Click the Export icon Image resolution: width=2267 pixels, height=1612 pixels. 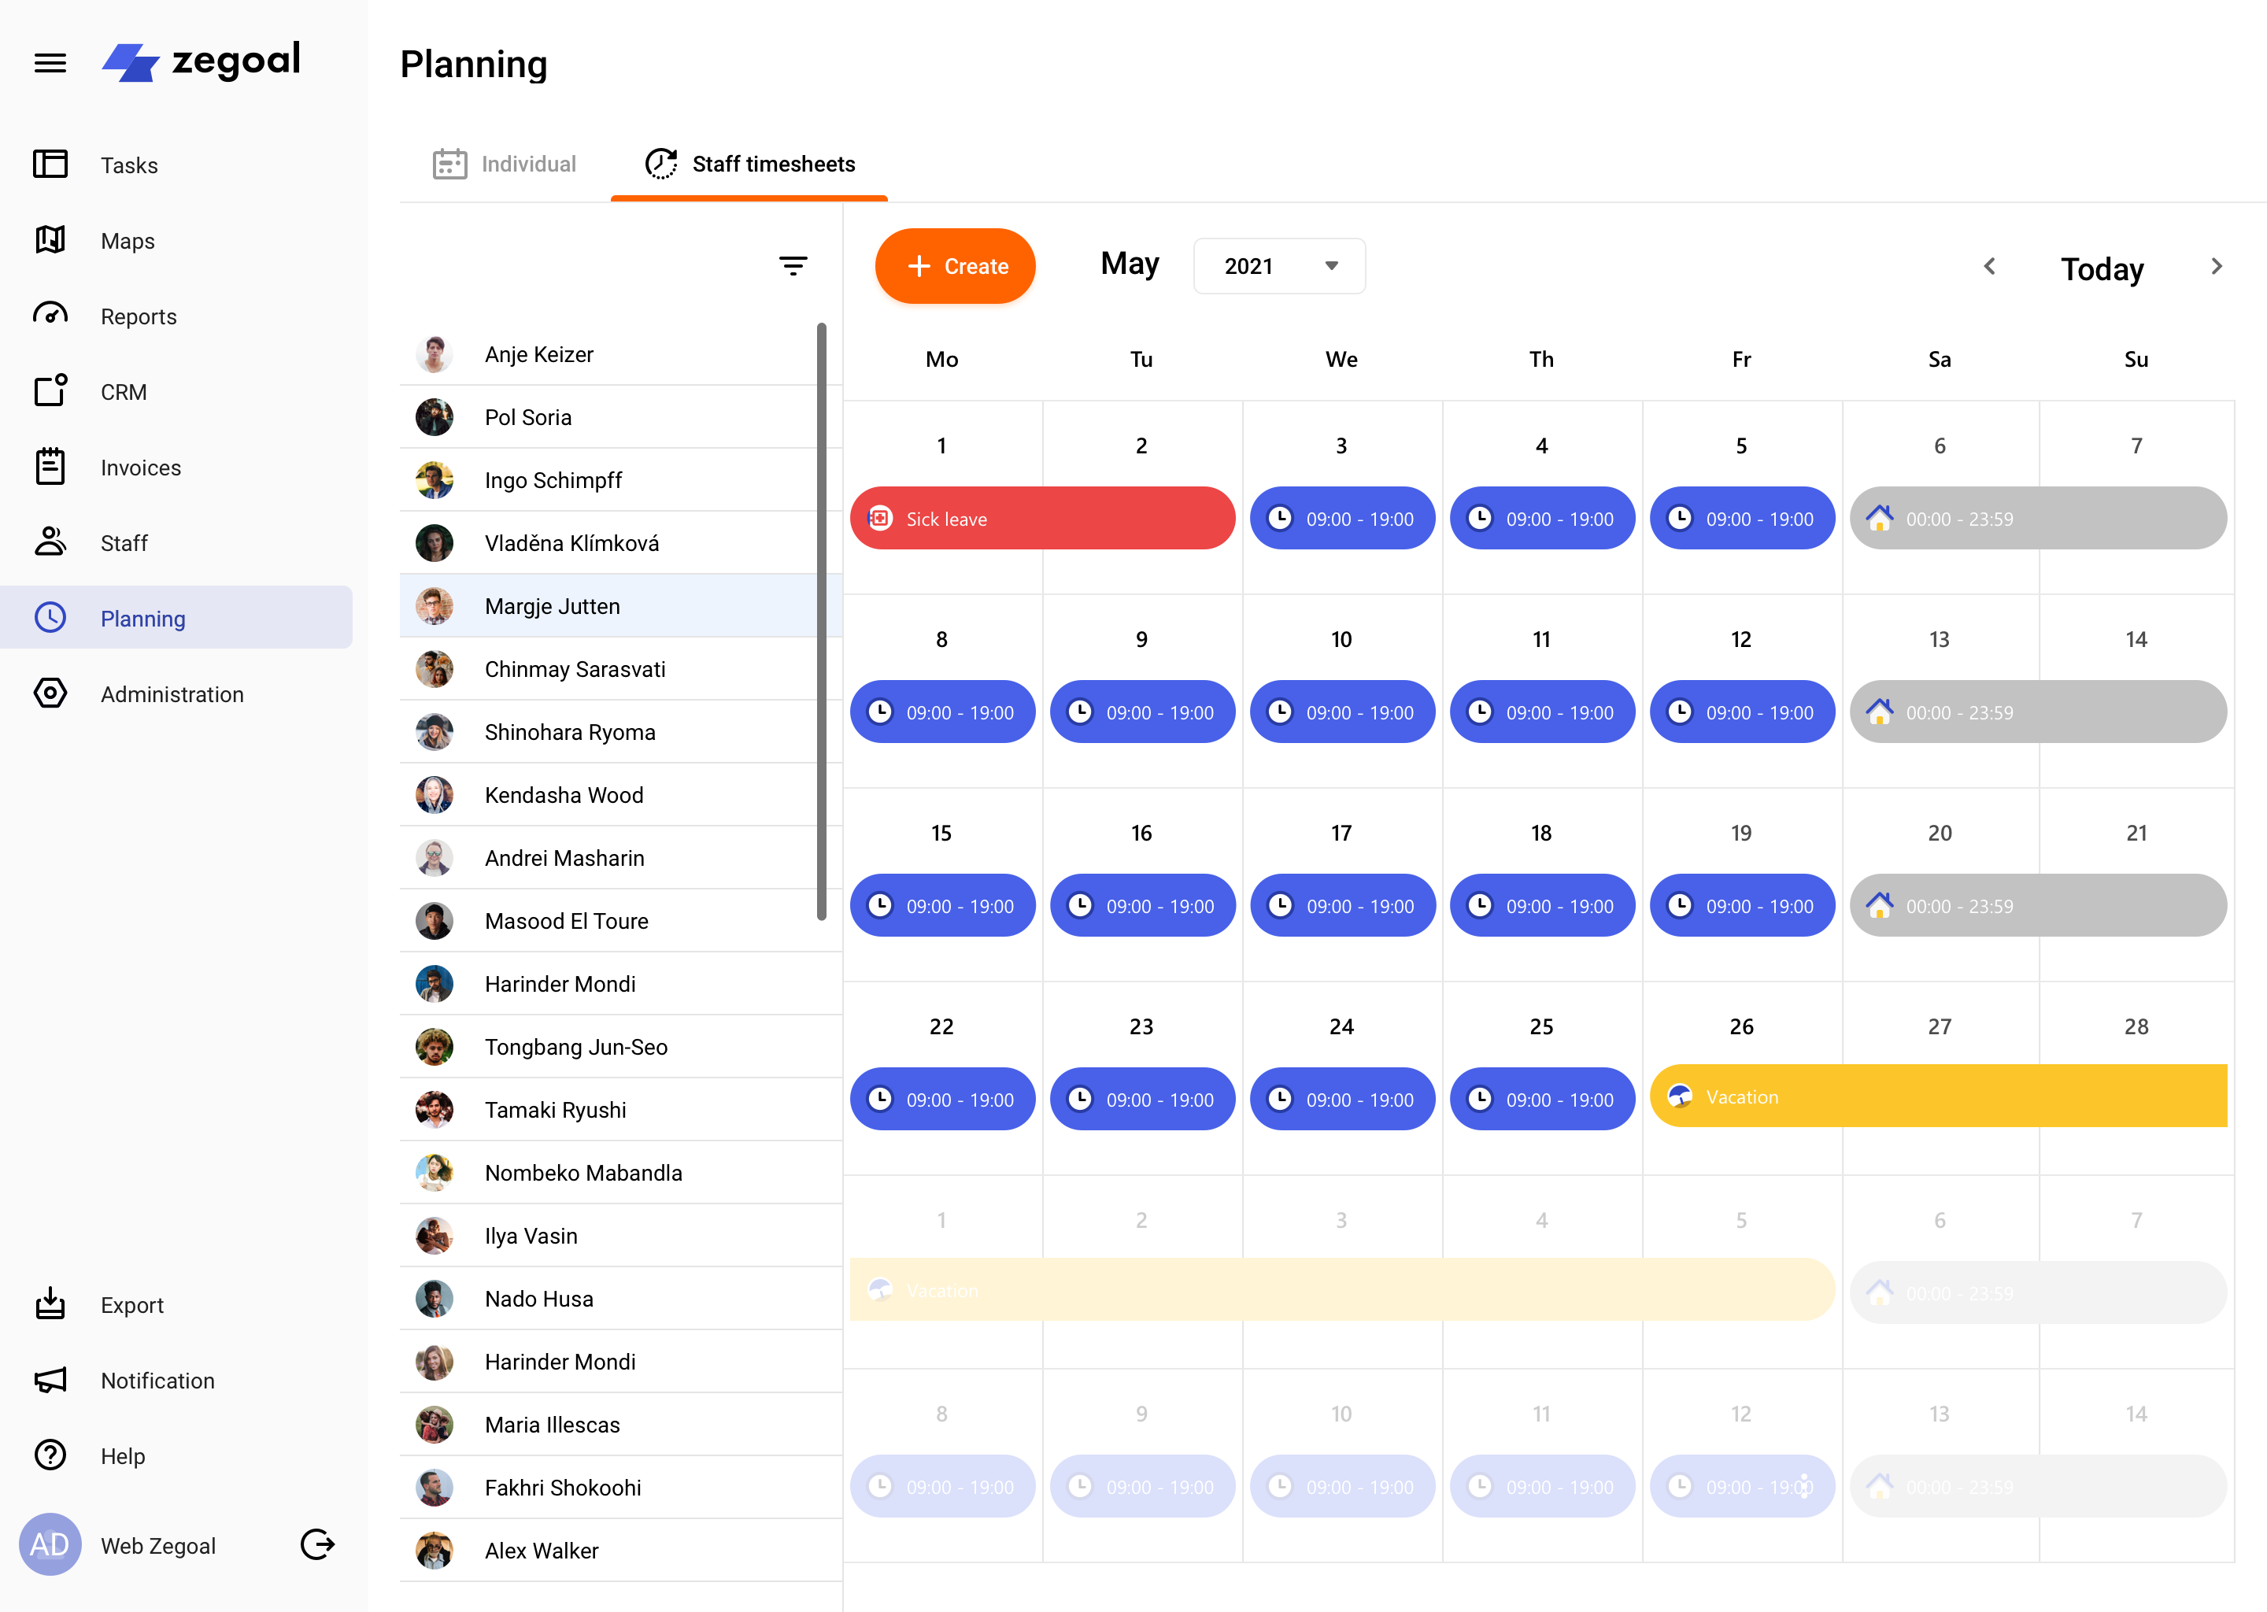(x=50, y=1304)
